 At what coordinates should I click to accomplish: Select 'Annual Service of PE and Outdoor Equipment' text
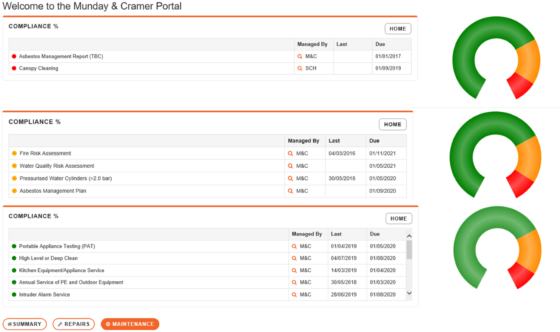click(x=71, y=283)
